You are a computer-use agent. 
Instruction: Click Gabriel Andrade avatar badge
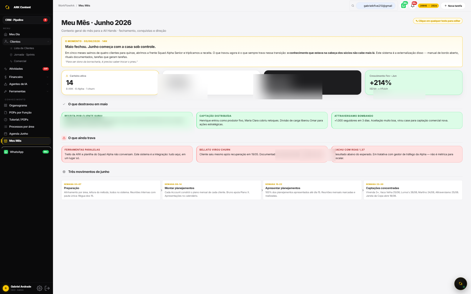6,288
